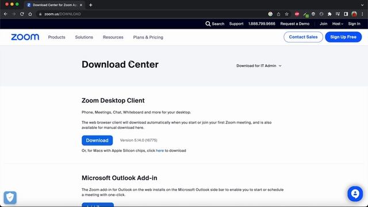Click the Search label in top bar
The width and height of the screenshot is (368, 207).
coord(218,24)
